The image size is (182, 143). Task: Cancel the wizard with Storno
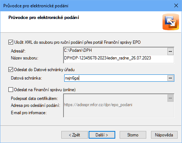133,135
